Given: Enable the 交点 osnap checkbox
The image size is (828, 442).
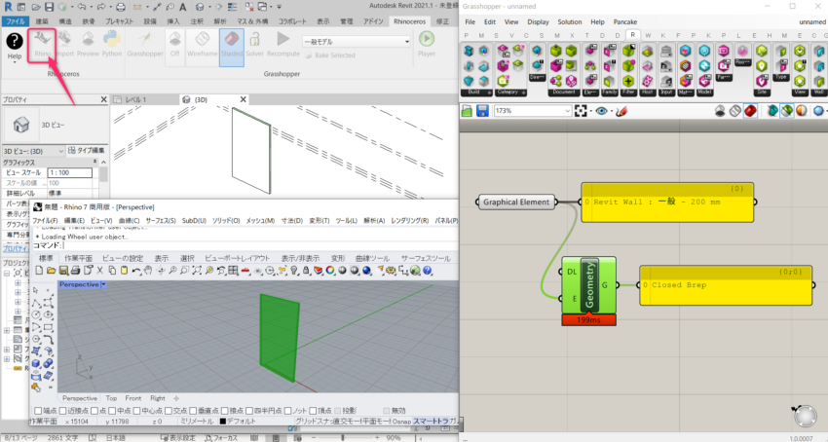Looking at the screenshot, I should [169, 410].
